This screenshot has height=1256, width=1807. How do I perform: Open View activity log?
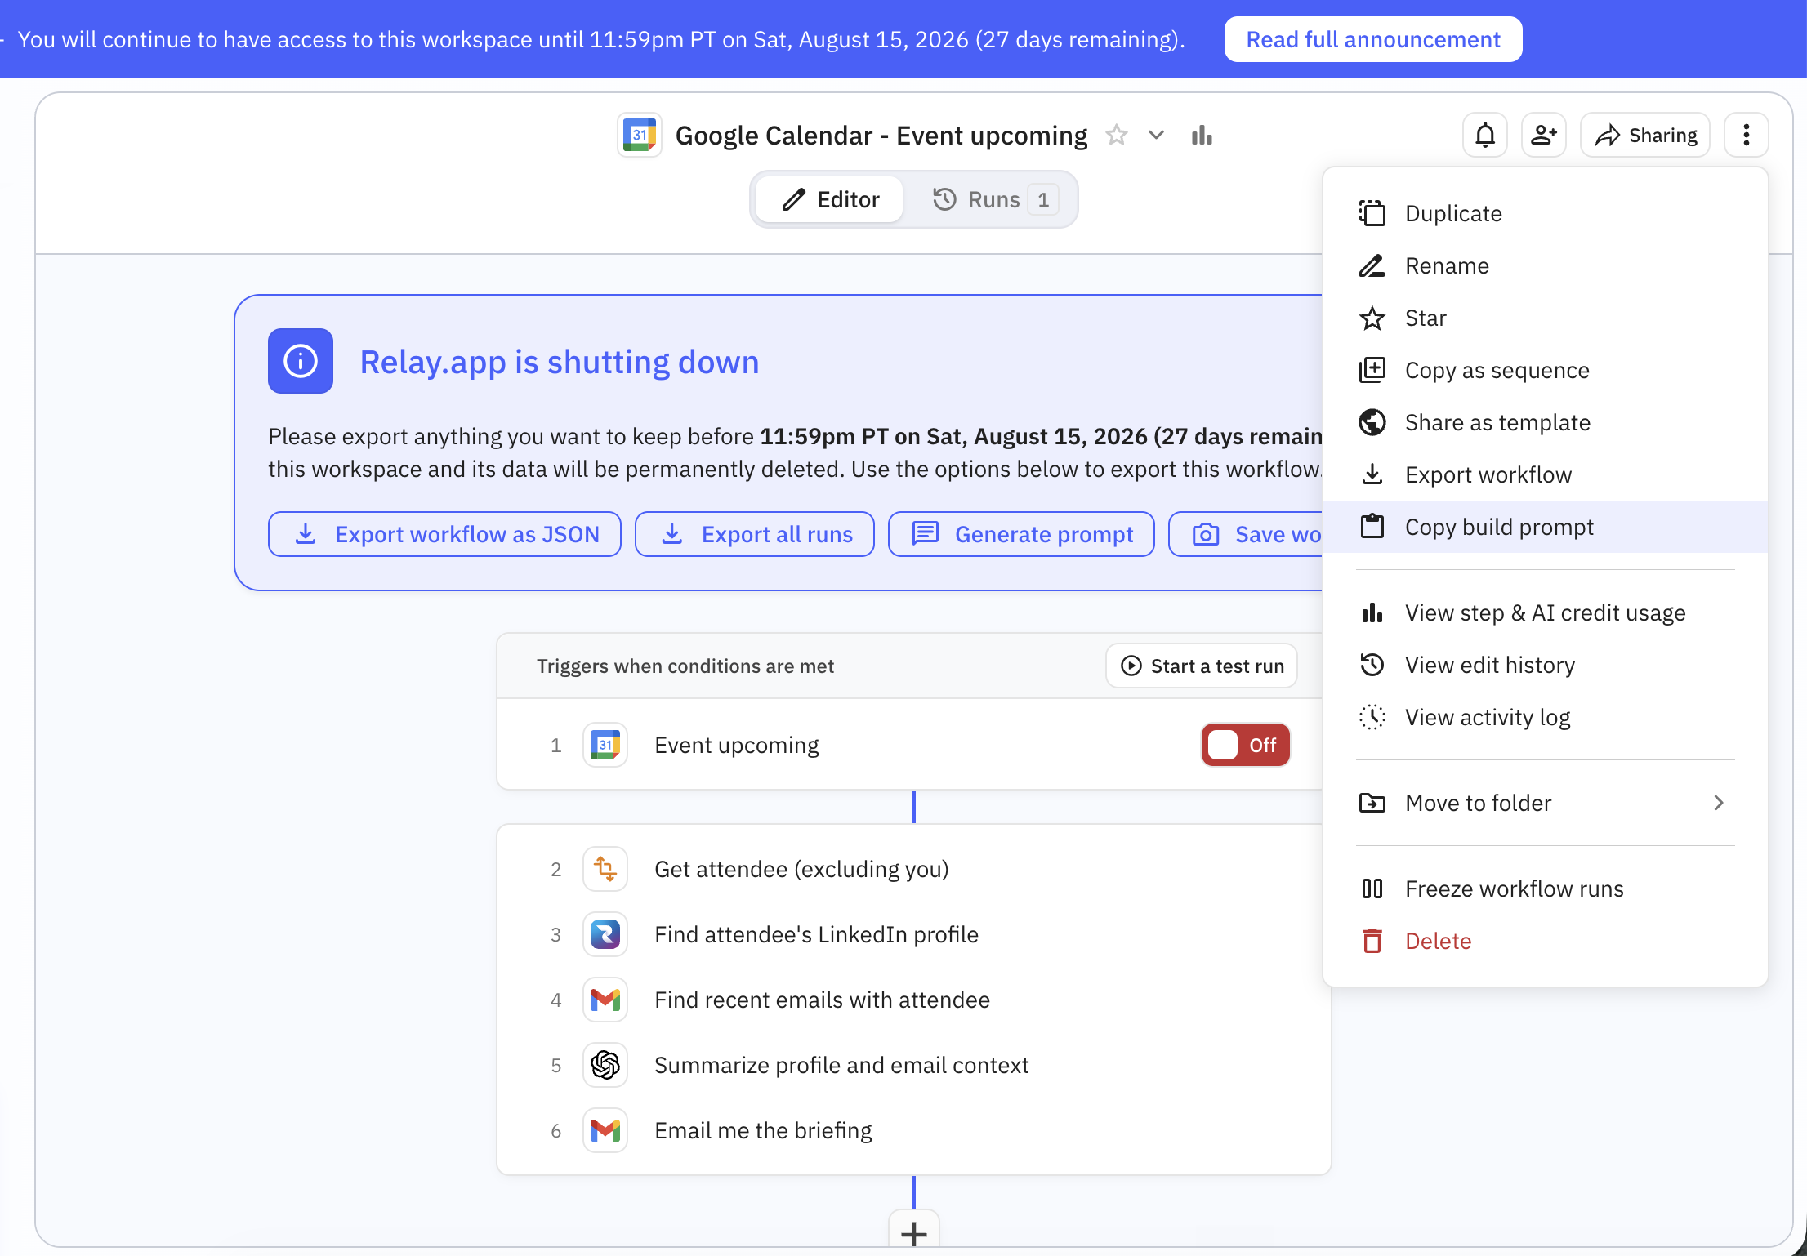tap(1545, 717)
